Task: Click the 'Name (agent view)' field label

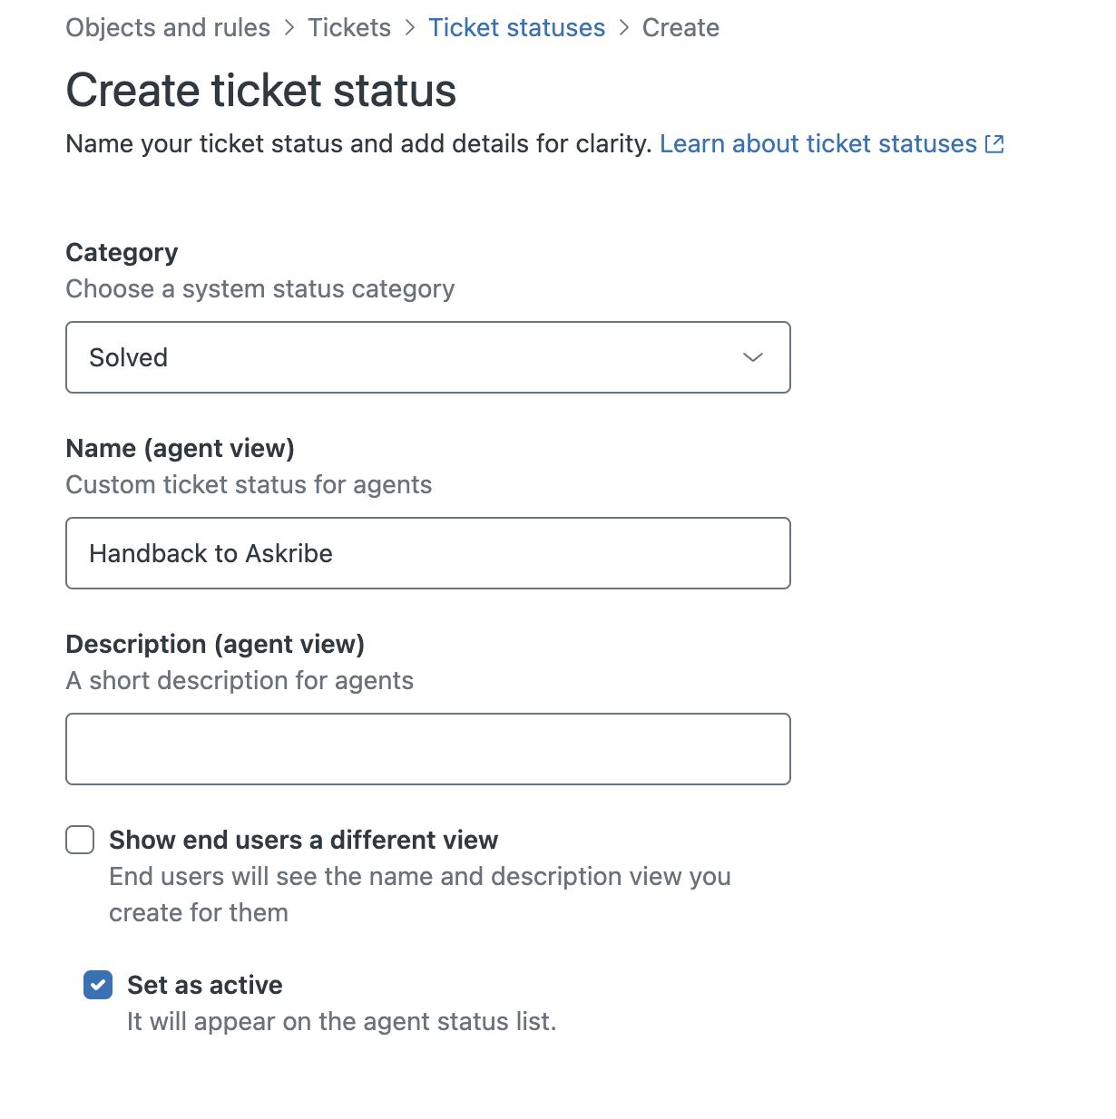Action: (180, 448)
